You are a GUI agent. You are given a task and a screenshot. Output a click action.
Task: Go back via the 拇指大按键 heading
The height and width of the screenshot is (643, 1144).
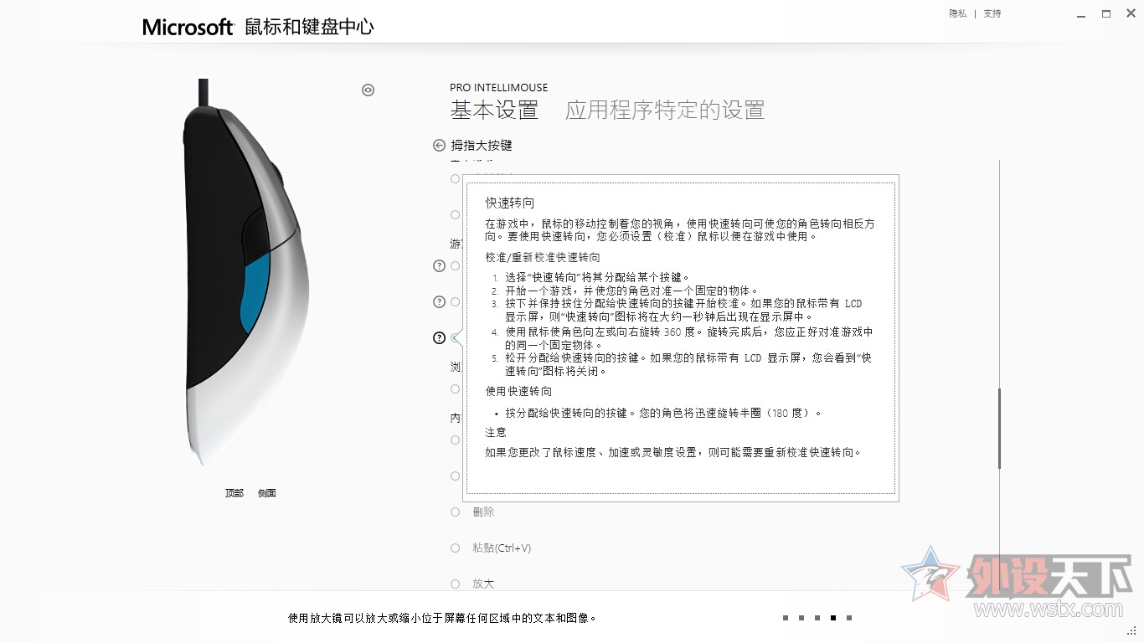[482, 145]
